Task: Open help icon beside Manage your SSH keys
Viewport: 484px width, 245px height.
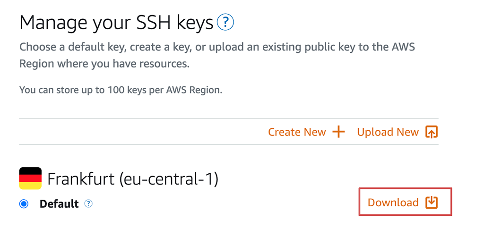Action: click(225, 22)
